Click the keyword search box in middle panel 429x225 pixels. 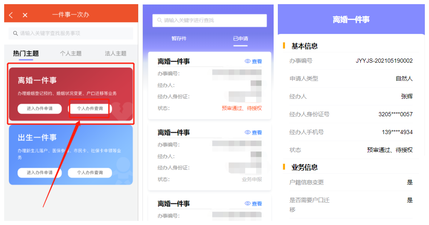[x=210, y=20]
